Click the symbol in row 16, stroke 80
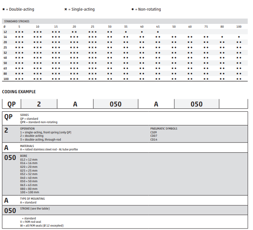The width and height of the screenshot is (253, 230). coord(222,37)
